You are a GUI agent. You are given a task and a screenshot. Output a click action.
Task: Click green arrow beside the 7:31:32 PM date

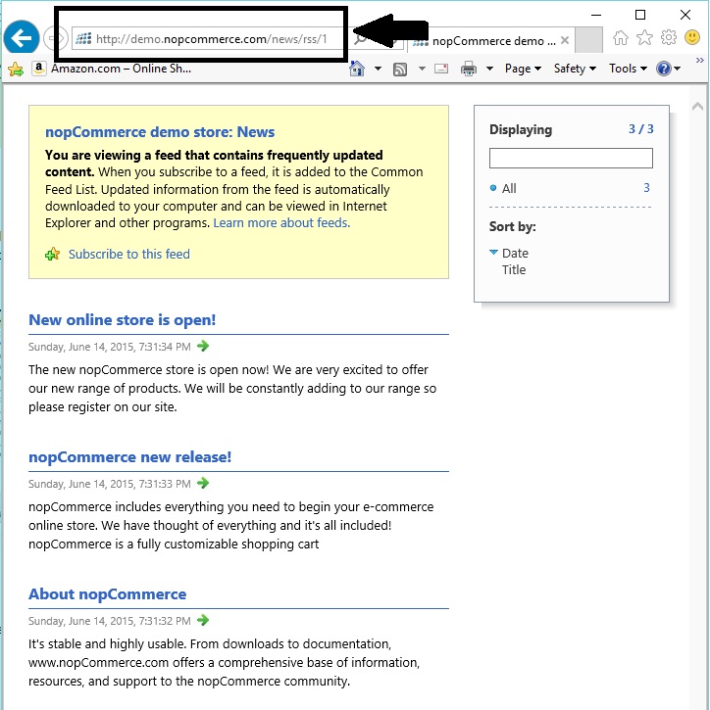coord(203,620)
